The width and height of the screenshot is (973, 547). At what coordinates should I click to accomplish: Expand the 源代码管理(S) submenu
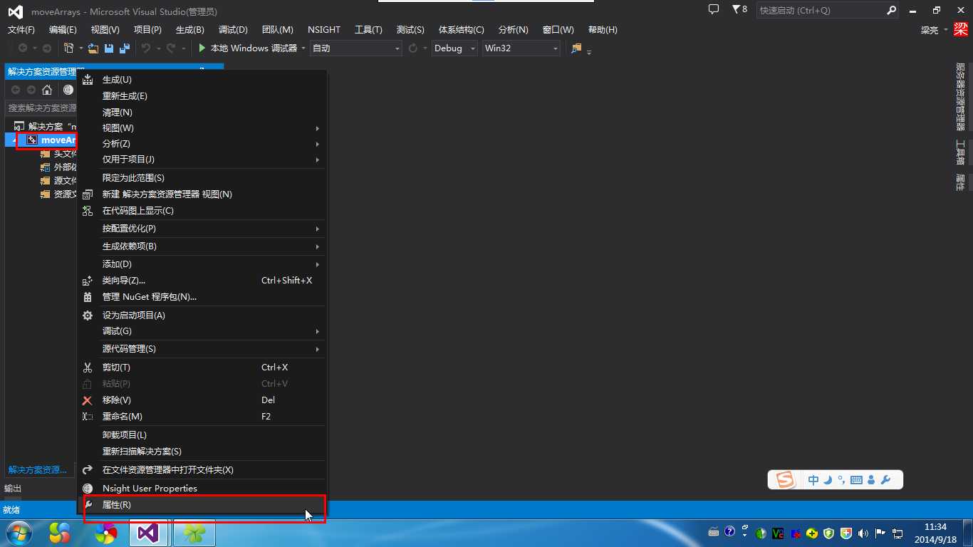tap(202, 349)
